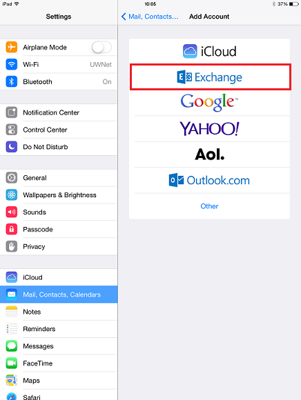301x400 pixels.
Task: Tap the Other account link
Action: [x=210, y=206]
